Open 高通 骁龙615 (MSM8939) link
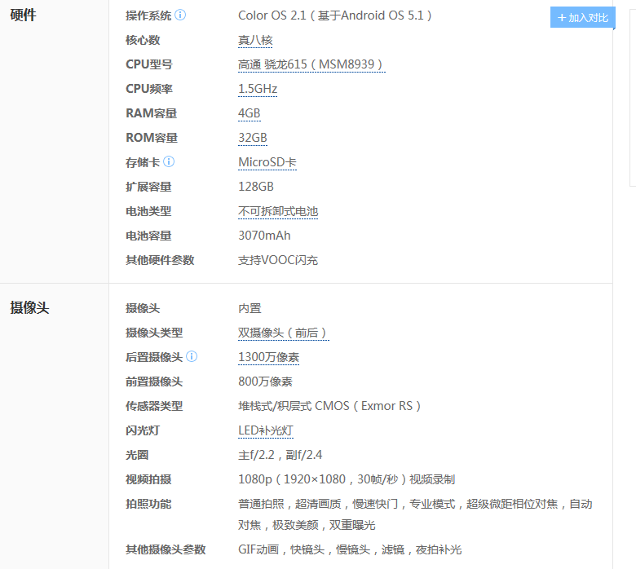Image resolution: width=636 pixels, height=569 pixels. [311, 64]
